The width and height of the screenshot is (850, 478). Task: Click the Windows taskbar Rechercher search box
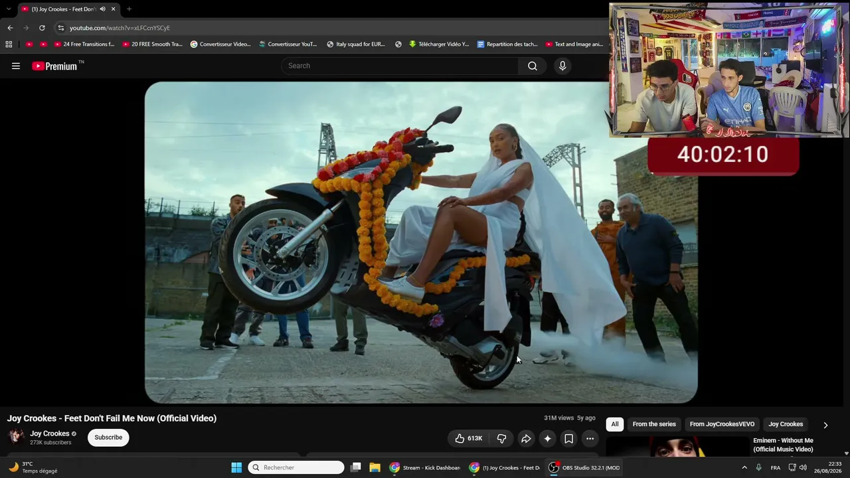[296, 467]
